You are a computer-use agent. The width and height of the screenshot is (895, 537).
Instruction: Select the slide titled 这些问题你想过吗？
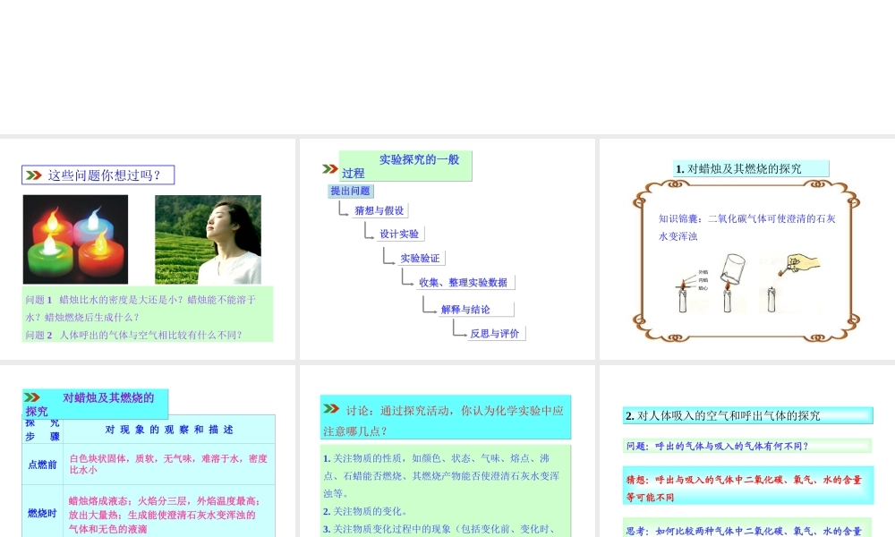[x=148, y=249]
